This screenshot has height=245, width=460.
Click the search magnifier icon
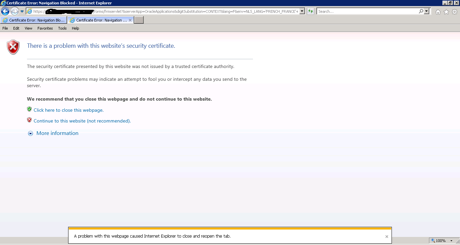tap(421, 11)
